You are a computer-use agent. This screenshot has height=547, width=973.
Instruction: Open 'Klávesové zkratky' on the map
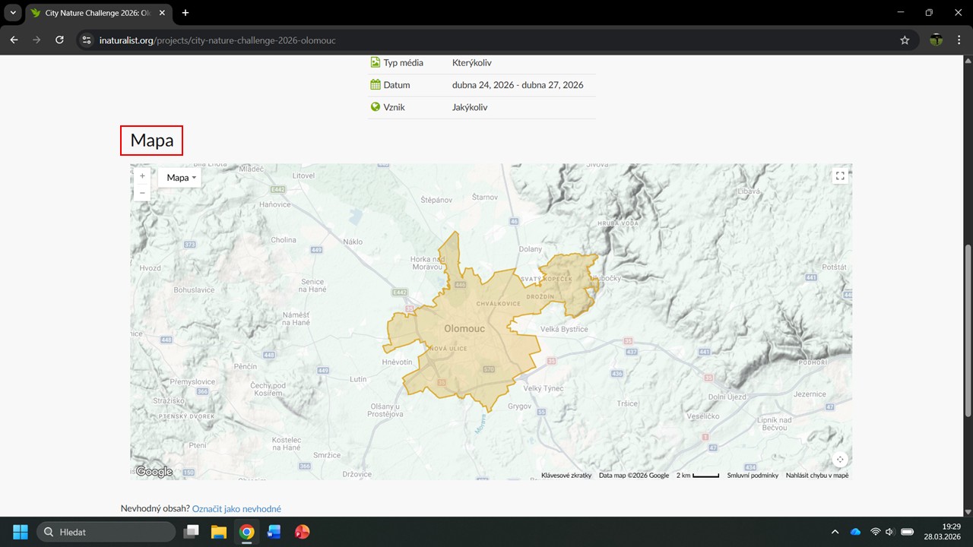pos(566,476)
